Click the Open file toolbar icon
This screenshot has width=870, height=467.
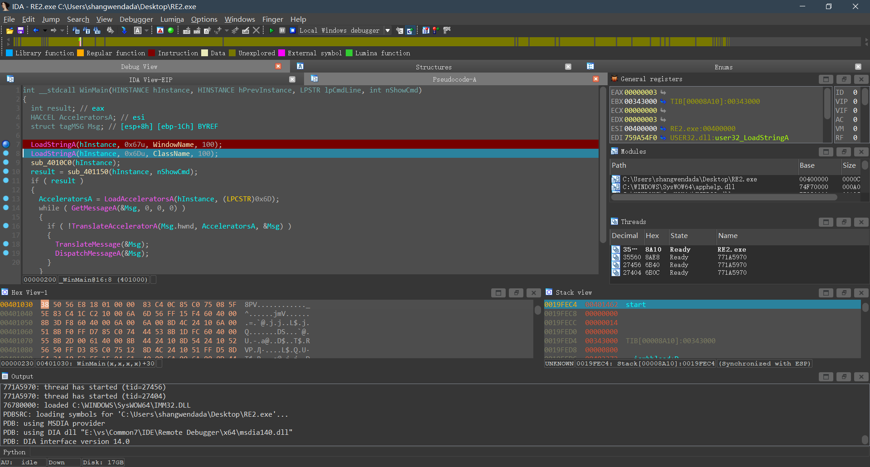pyautogui.click(x=10, y=30)
